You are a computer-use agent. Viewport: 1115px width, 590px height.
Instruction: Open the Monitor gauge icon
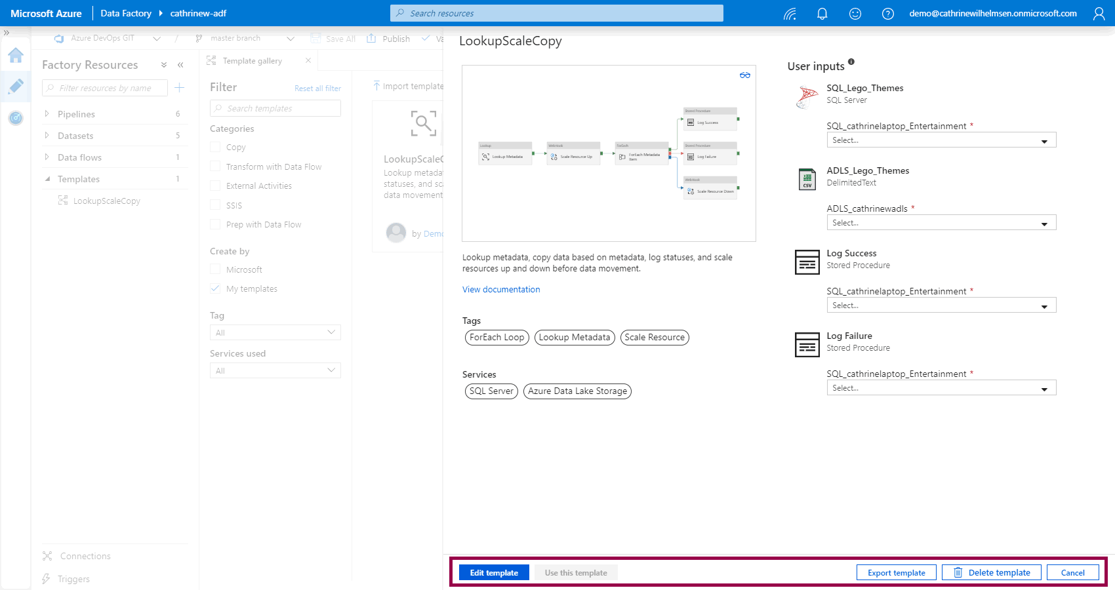pos(16,118)
